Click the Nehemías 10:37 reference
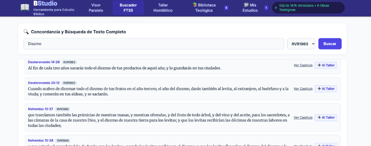371x146 pixels. (x=41, y=109)
